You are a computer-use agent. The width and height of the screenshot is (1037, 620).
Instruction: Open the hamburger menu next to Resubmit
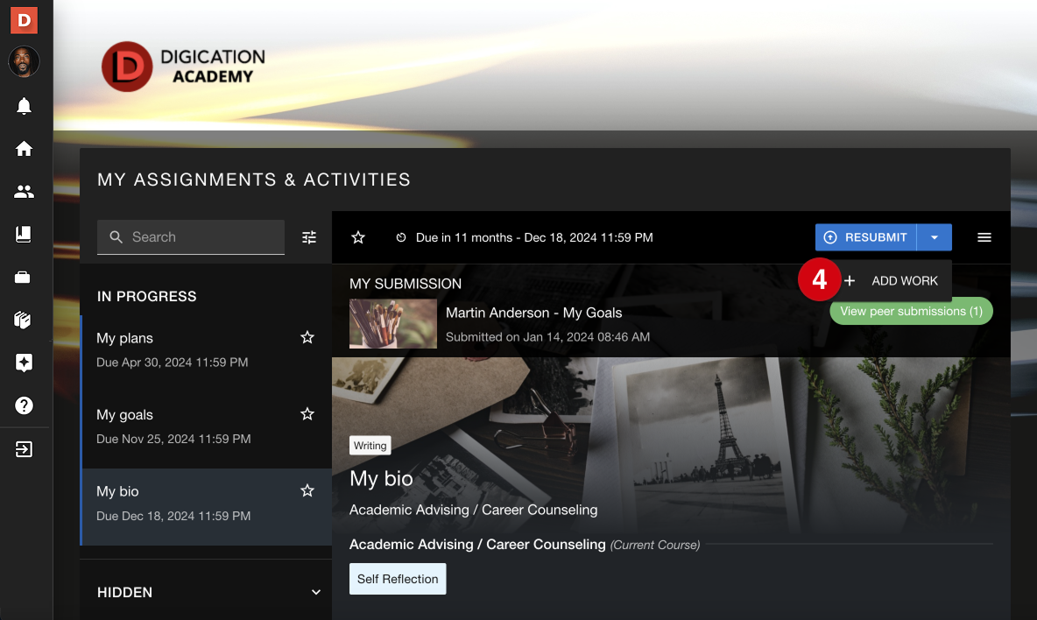point(984,237)
